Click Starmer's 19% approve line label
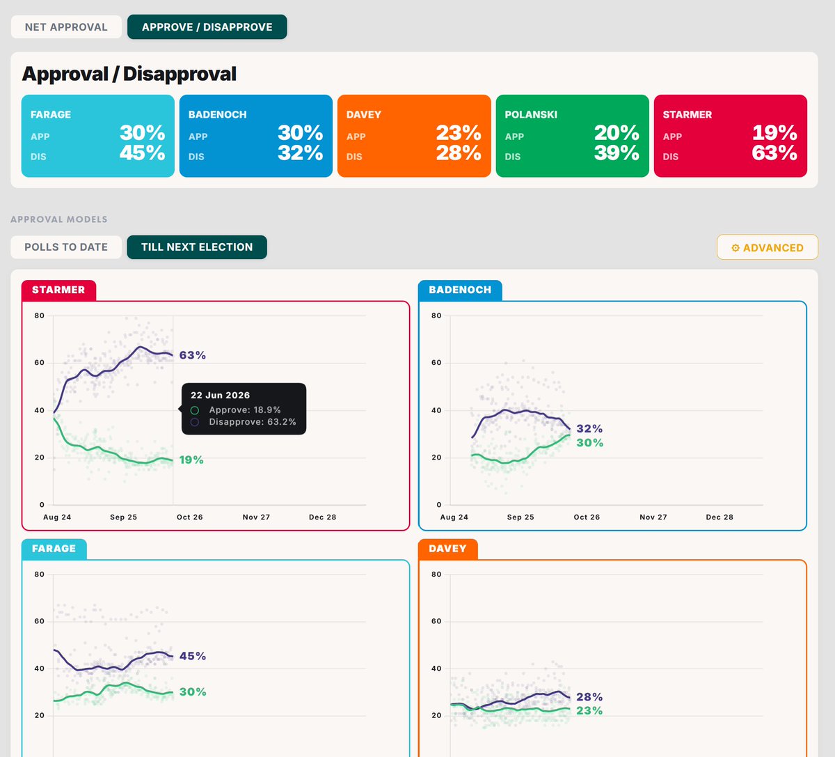Image resolution: width=835 pixels, height=757 pixels. 191,460
